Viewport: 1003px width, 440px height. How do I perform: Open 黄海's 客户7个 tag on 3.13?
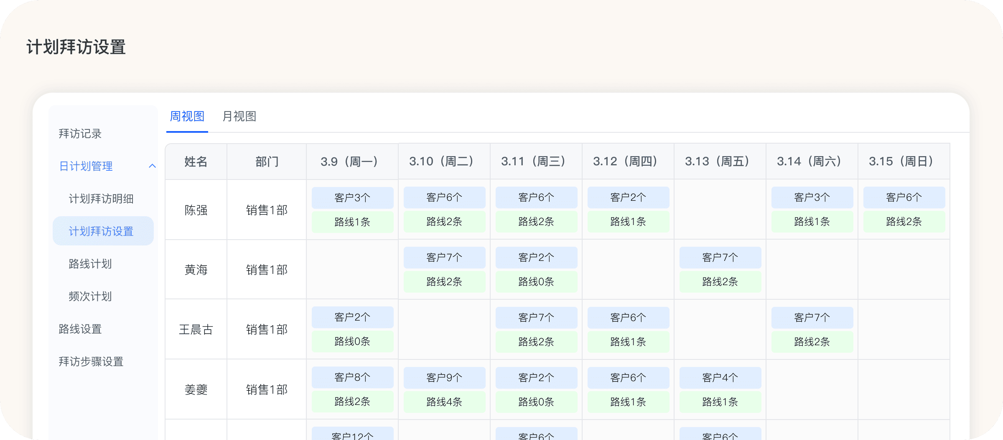(720, 258)
